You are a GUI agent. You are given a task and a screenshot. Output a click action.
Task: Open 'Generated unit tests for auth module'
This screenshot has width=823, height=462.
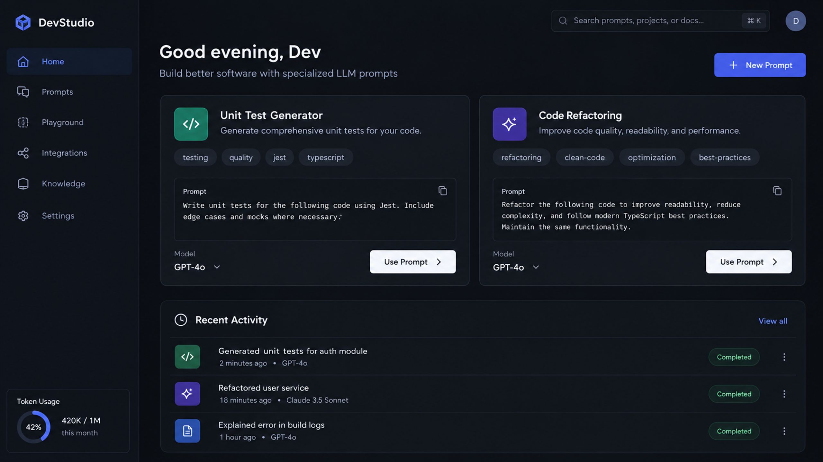293,351
